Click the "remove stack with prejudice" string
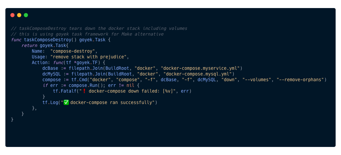The image size is (341, 155). [x=89, y=57]
